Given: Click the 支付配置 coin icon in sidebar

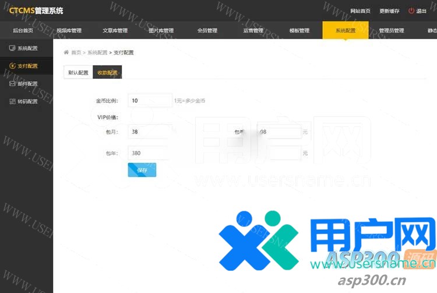Looking at the screenshot, I should 12,66.
